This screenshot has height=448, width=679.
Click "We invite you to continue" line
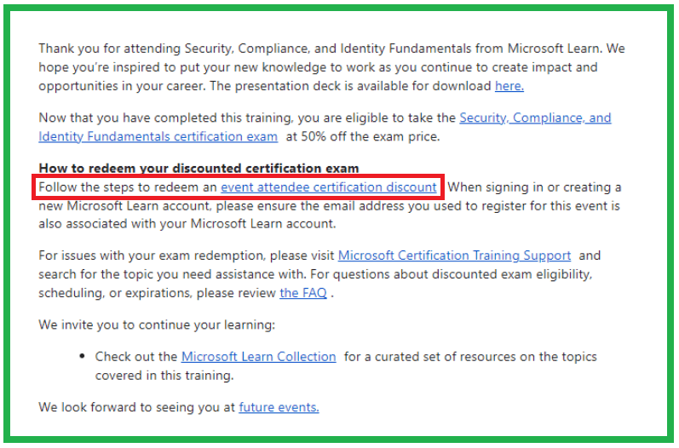click(157, 325)
